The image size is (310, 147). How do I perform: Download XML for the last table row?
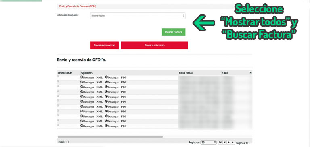92,126
